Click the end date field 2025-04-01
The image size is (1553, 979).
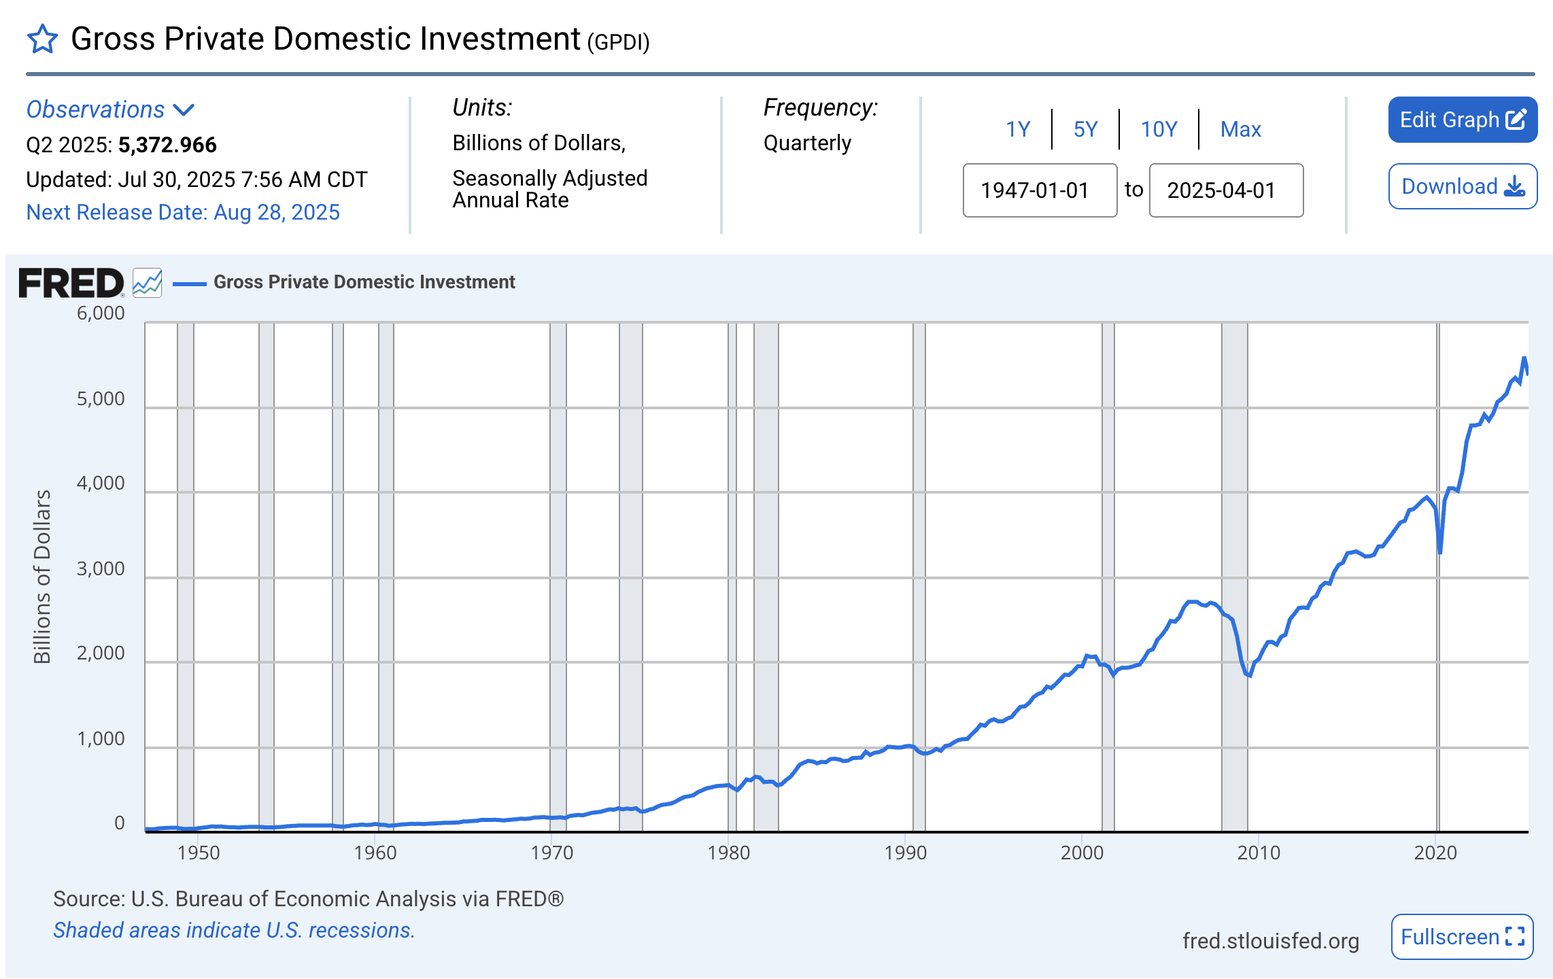click(x=1225, y=190)
